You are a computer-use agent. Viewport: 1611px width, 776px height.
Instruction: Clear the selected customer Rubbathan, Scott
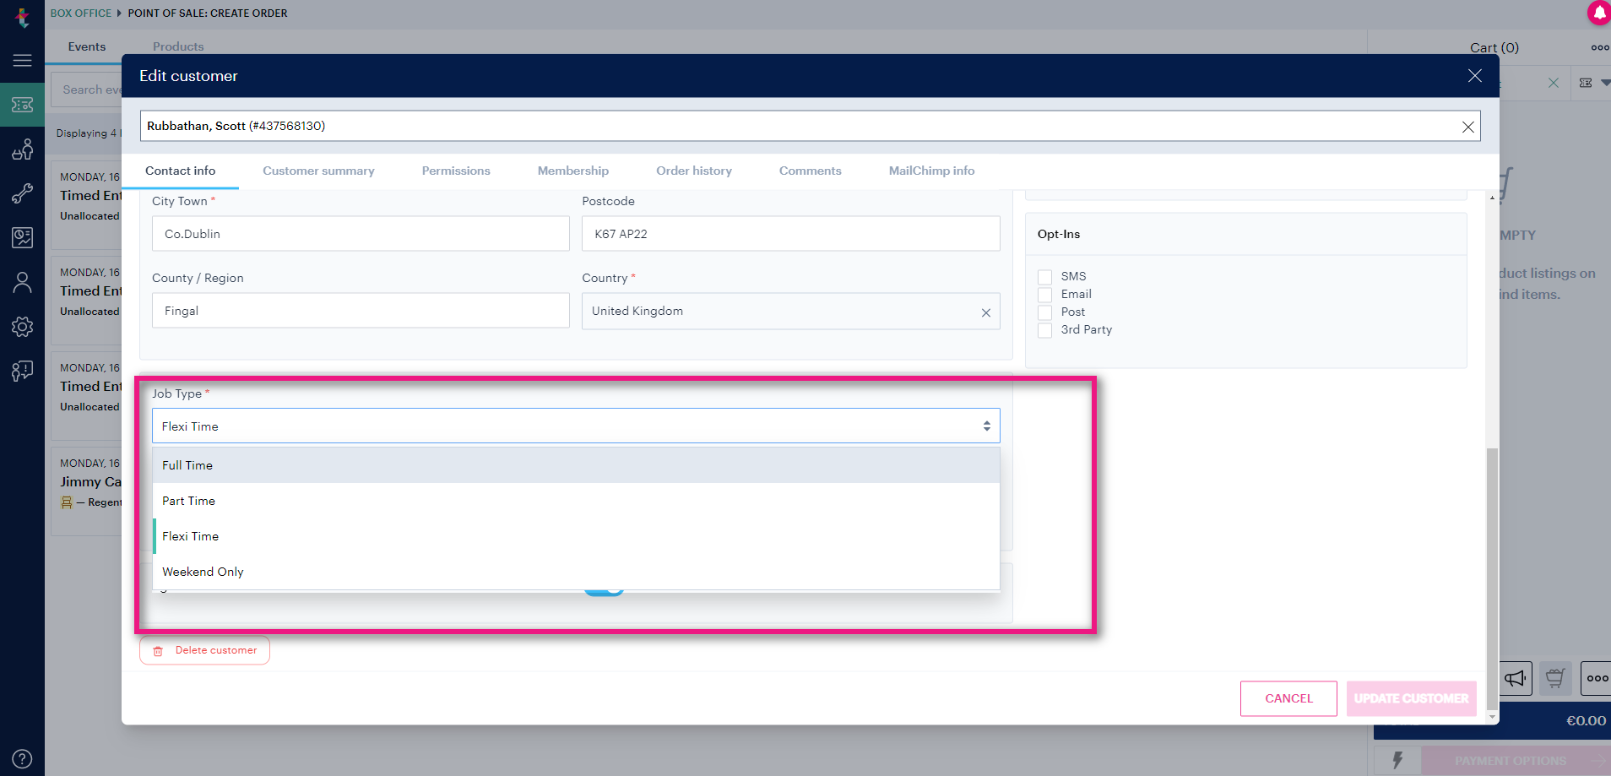pos(1467,127)
